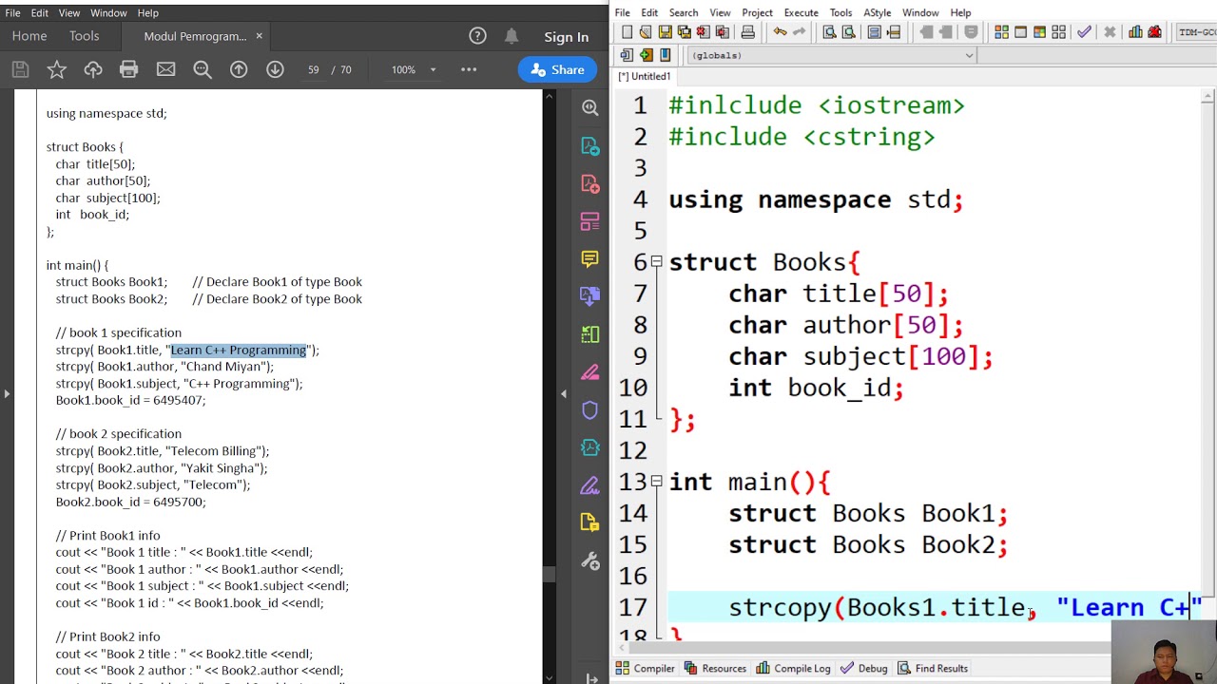
Task: Open the Acrobat notifications bell
Action: 512,36
